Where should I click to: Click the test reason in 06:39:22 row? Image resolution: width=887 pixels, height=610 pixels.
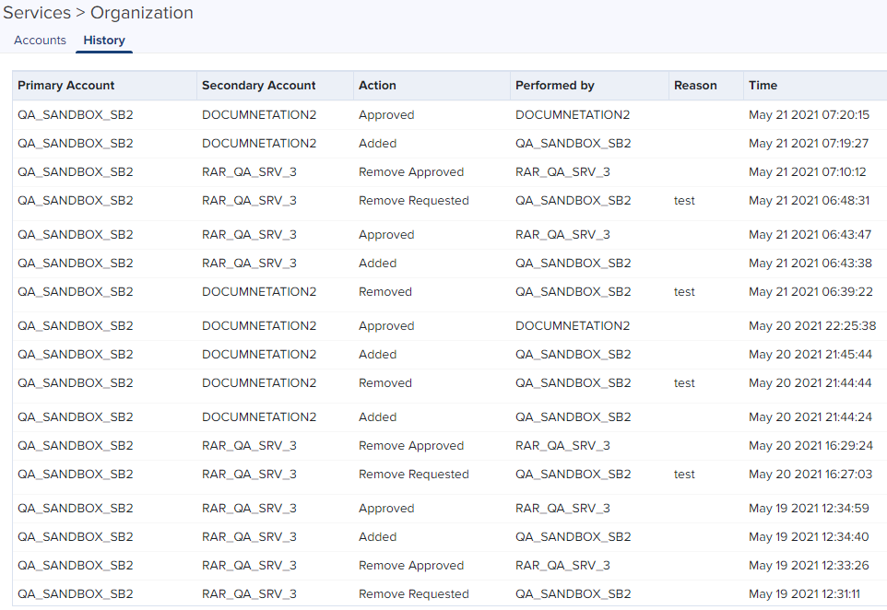point(684,292)
